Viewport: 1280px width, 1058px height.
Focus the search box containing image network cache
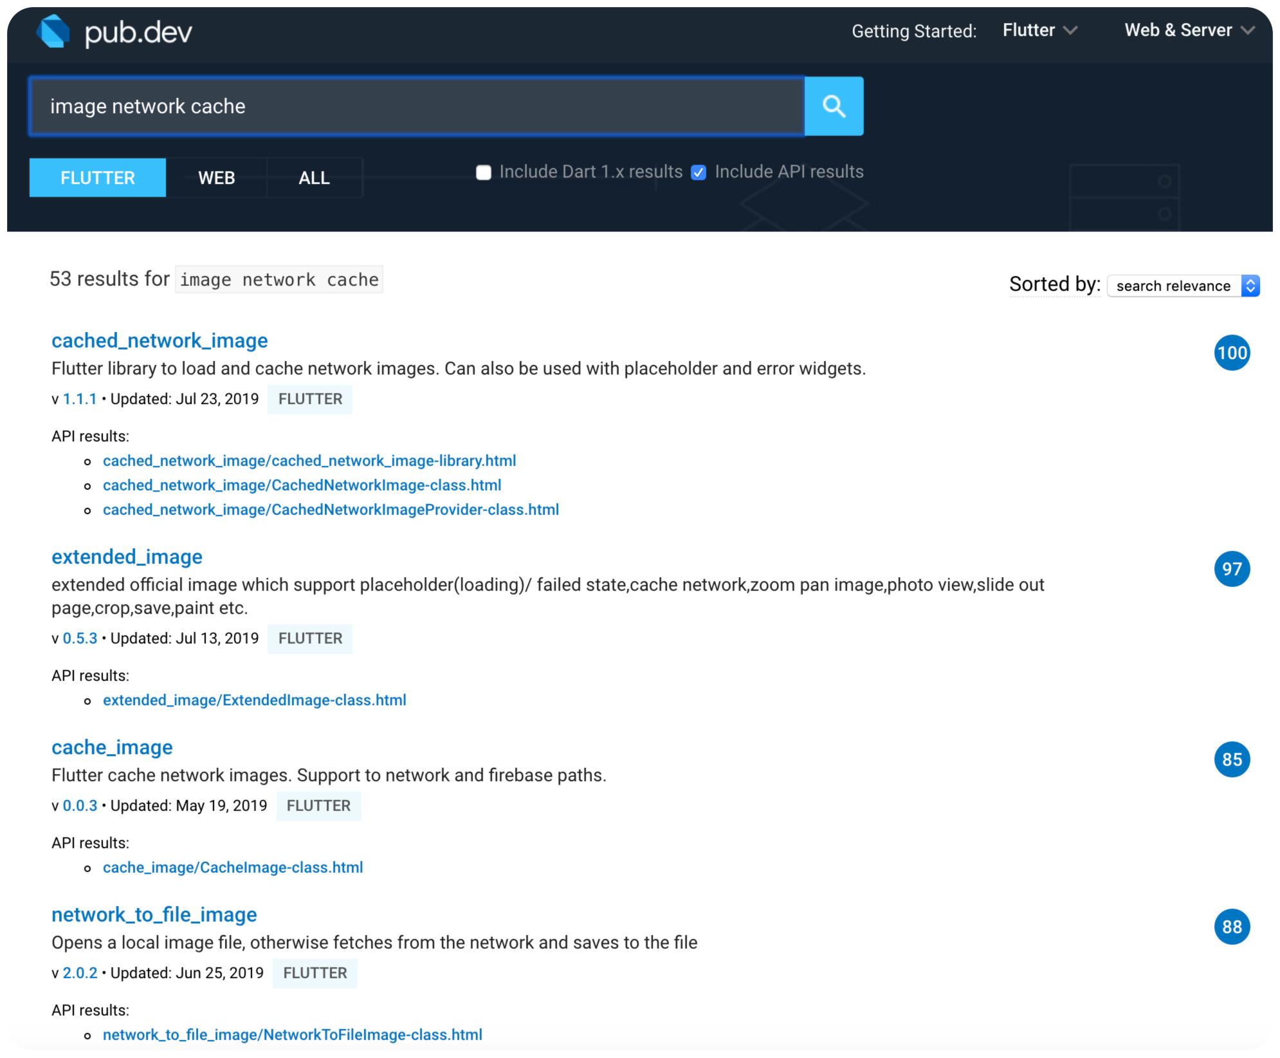coord(417,106)
